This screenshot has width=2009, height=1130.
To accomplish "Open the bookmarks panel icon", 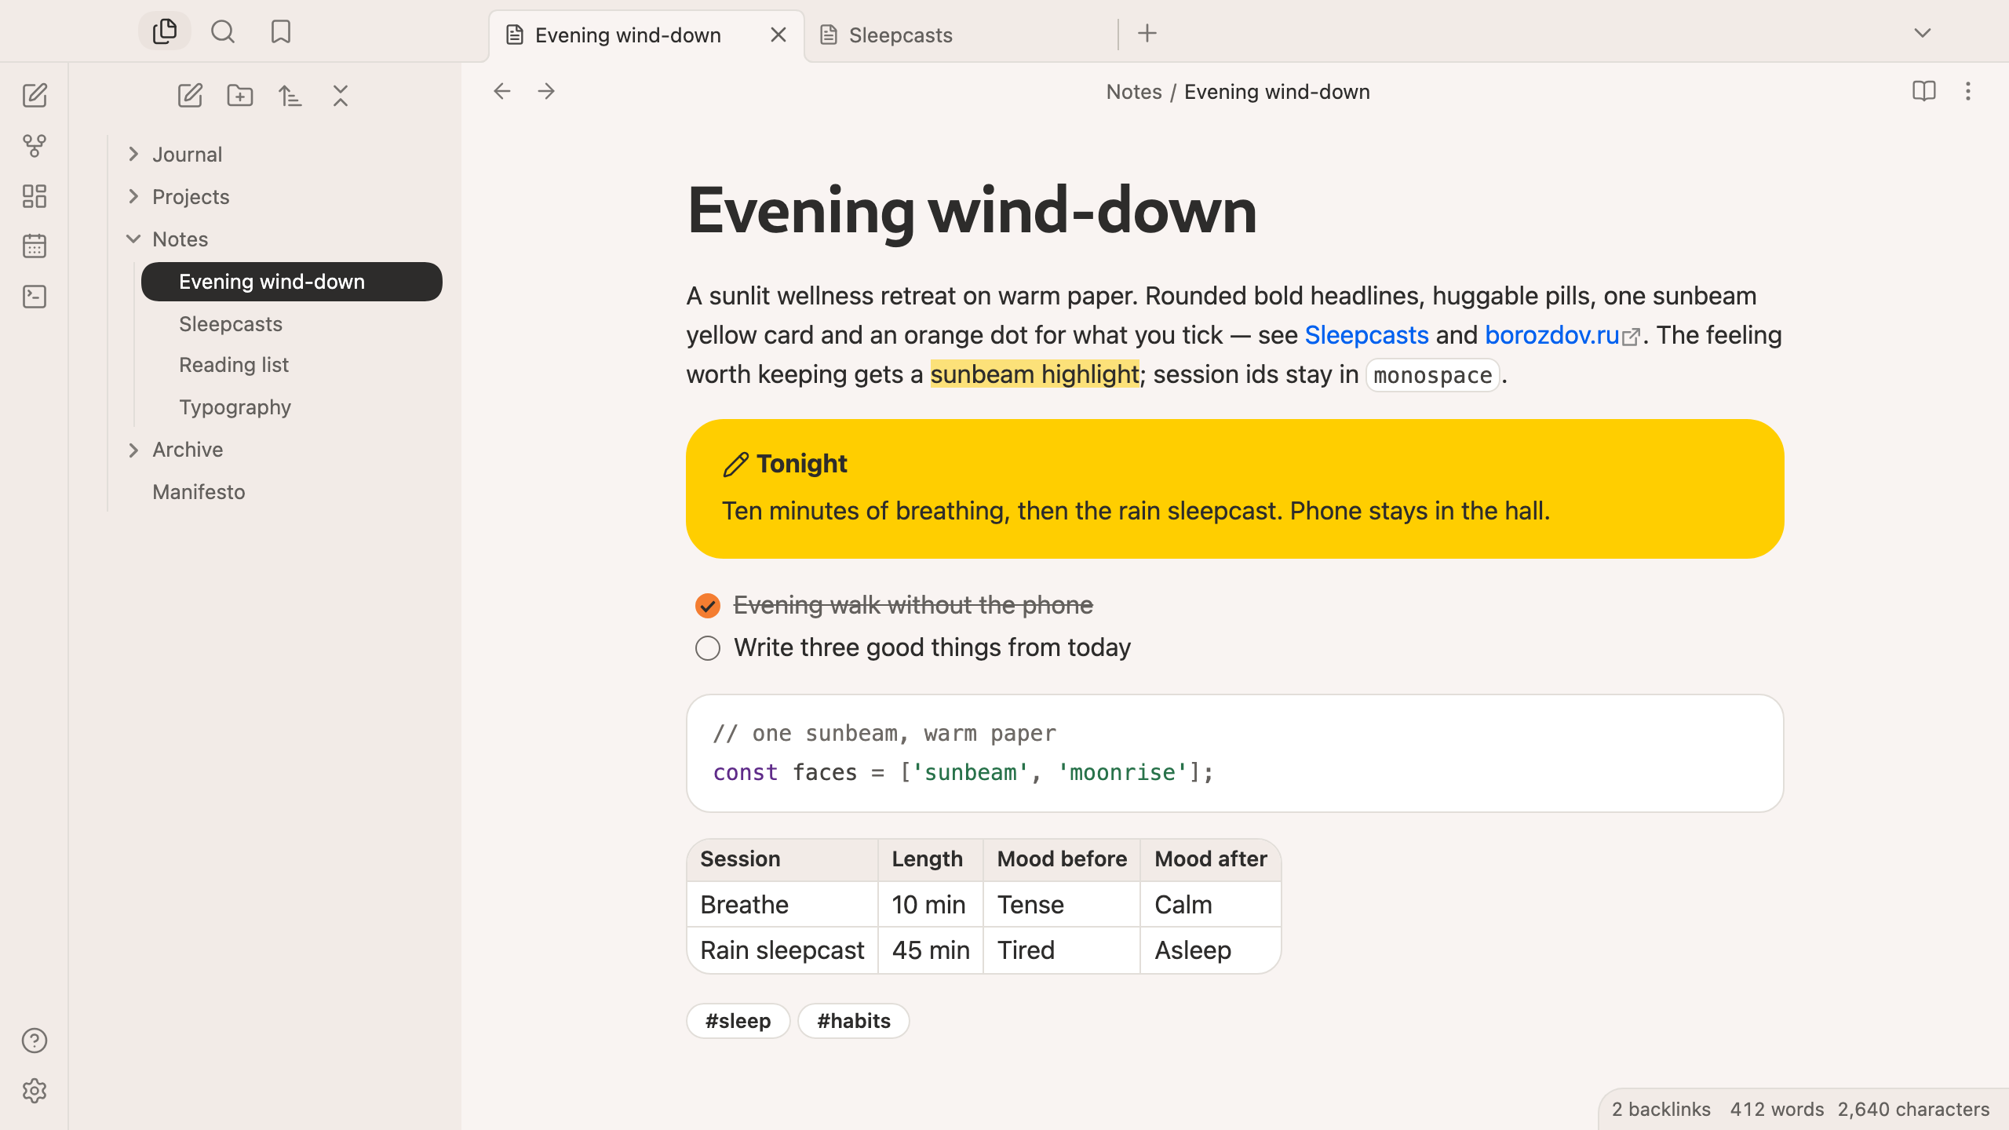I will (x=281, y=31).
